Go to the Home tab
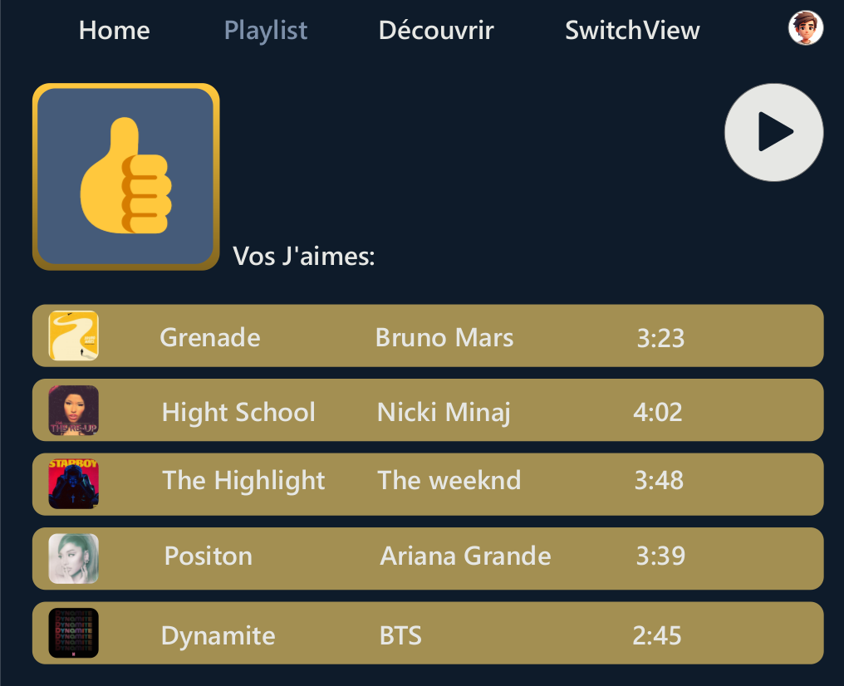 pyautogui.click(x=115, y=31)
